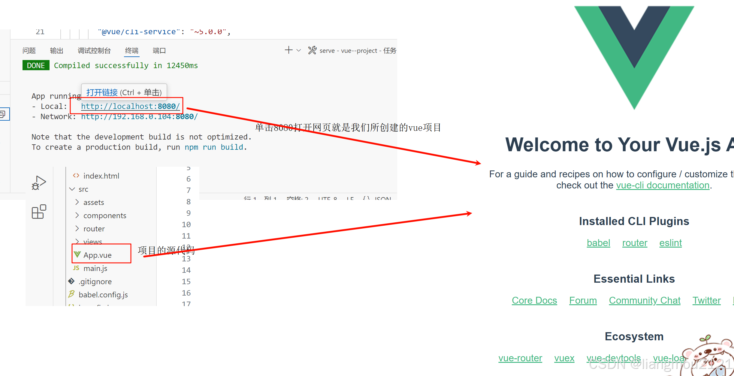Click the Vue icon next to App.vue
This screenshot has height=376, width=734.
coord(77,255)
